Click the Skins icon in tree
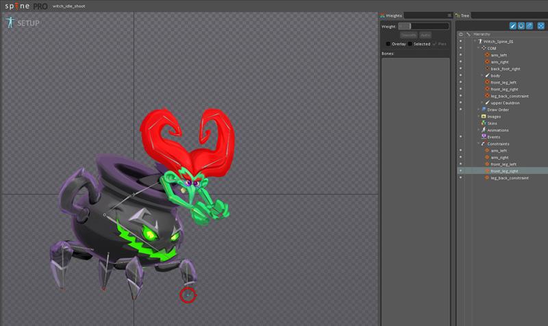Image resolution: width=548 pixels, height=326 pixels. (x=484, y=123)
